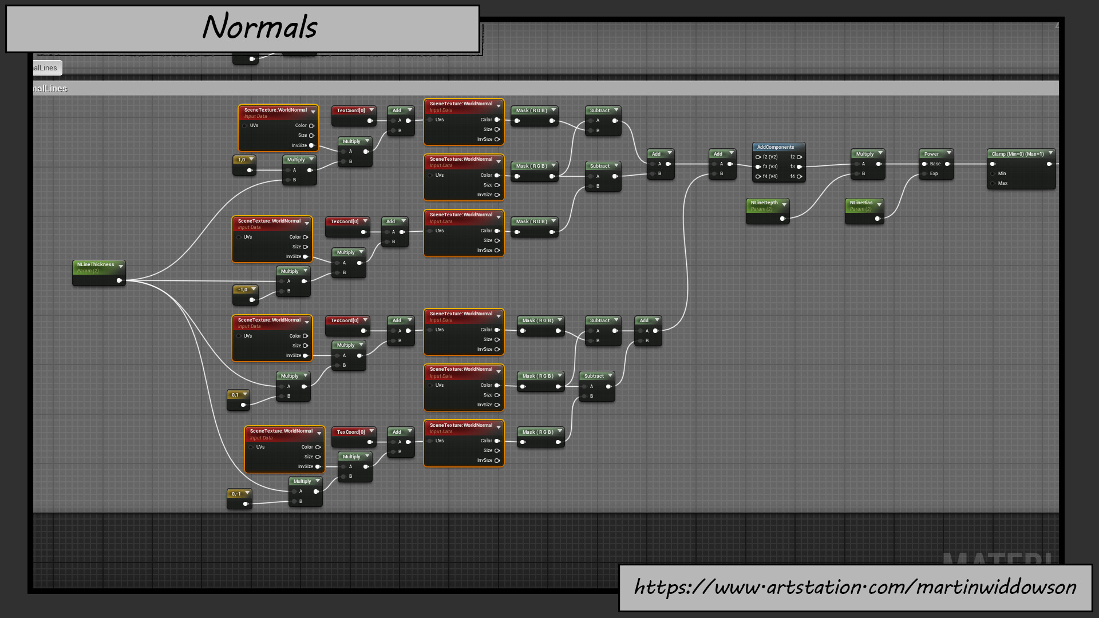Click the Clamp node output pin

(x=1049, y=164)
